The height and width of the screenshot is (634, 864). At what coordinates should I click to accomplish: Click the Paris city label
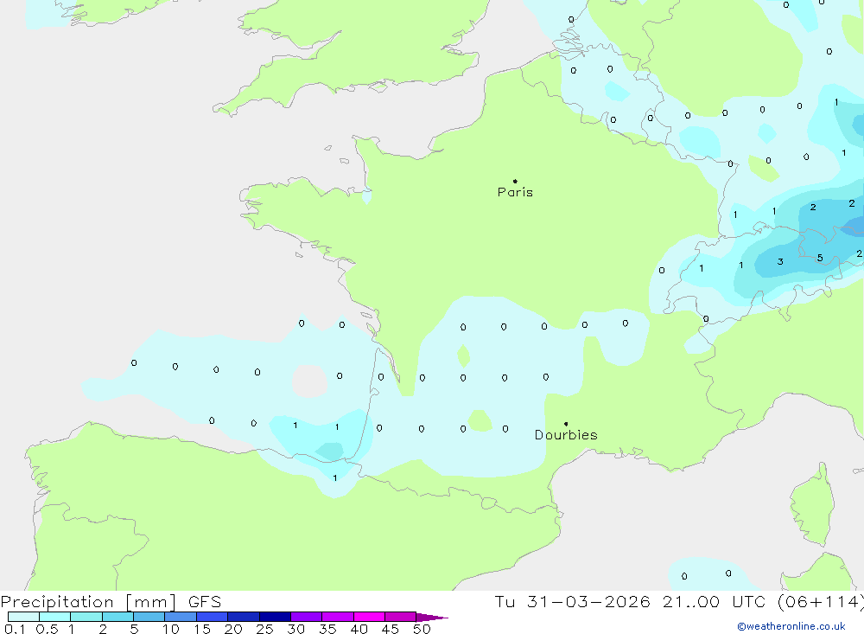(x=515, y=192)
